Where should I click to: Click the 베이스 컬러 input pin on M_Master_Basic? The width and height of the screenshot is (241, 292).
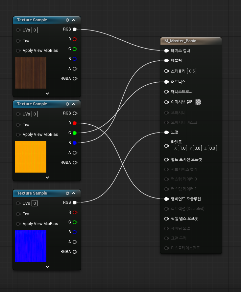click(x=166, y=51)
